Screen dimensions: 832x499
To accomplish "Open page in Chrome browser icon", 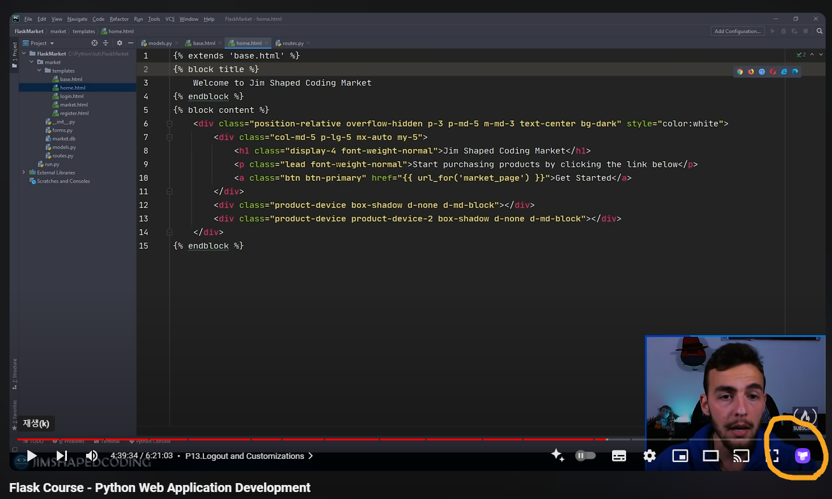I will 740,72.
